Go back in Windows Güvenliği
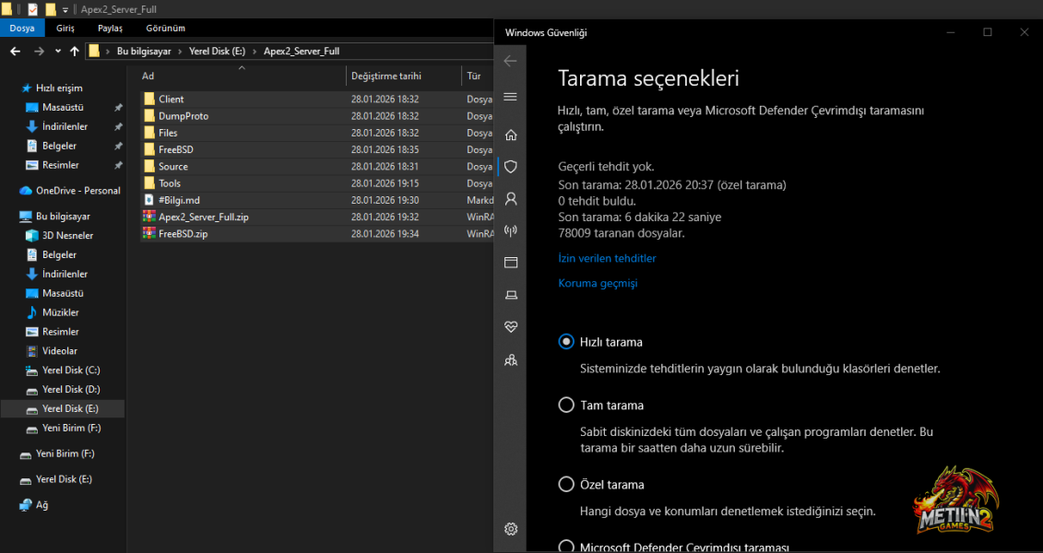Image resolution: width=1043 pixels, height=553 pixels. click(510, 61)
